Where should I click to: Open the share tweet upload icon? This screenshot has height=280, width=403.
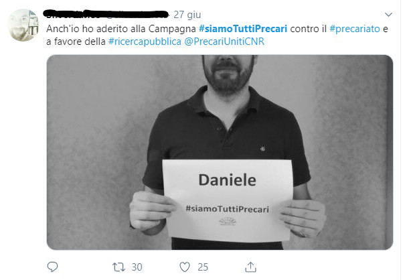point(250,267)
